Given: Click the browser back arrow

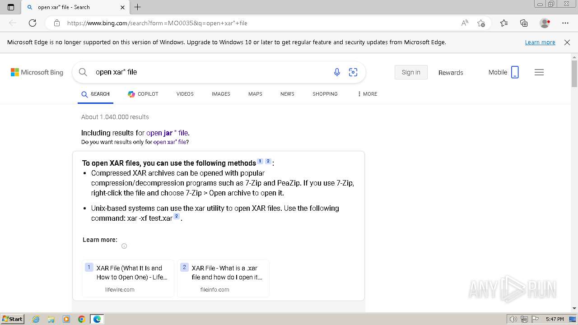Looking at the screenshot, I should tap(13, 23).
